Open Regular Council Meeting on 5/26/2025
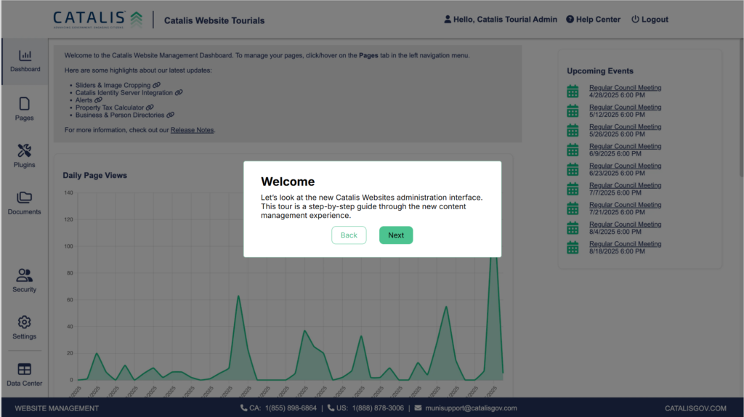The image size is (744, 417). [626, 126]
